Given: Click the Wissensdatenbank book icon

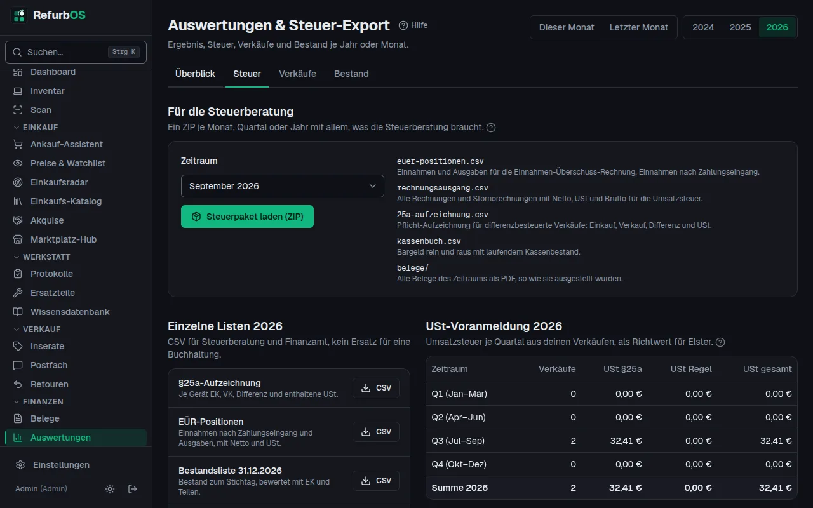Looking at the screenshot, I should click(x=18, y=312).
